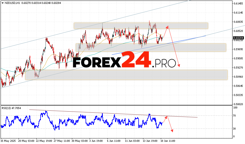
Task: Click the RSI 30 level label
Action: [x=235, y=128]
